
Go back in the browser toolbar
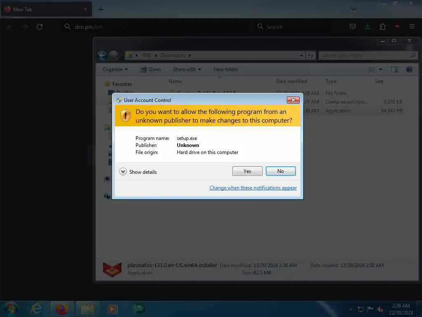(x=10, y=27)
